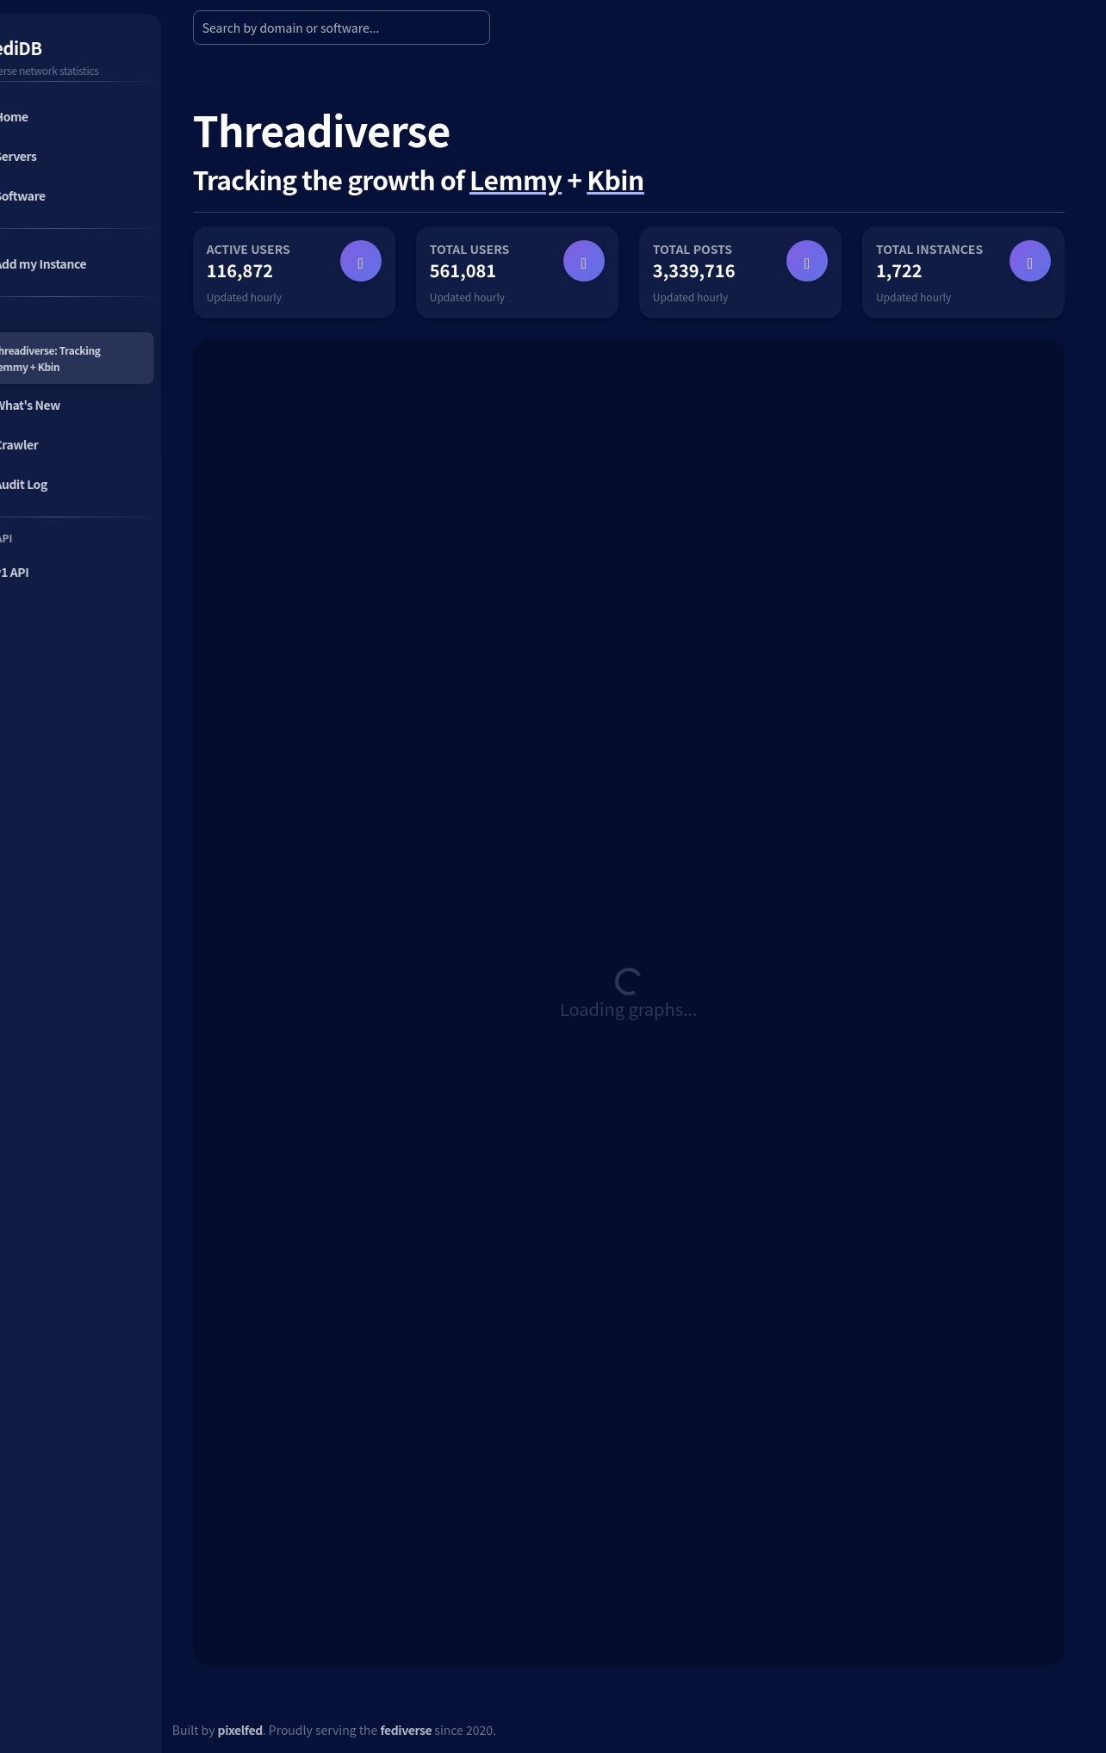Image resolution: width=1106 pixels, height=1753 pixels.
Task: Open the v1 API link in the sidebar
Action: [x=15, y=573]
